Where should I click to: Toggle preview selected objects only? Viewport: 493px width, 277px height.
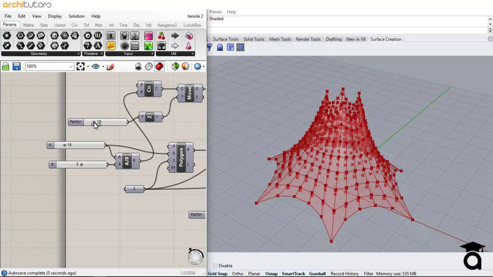tap(175, 66)
